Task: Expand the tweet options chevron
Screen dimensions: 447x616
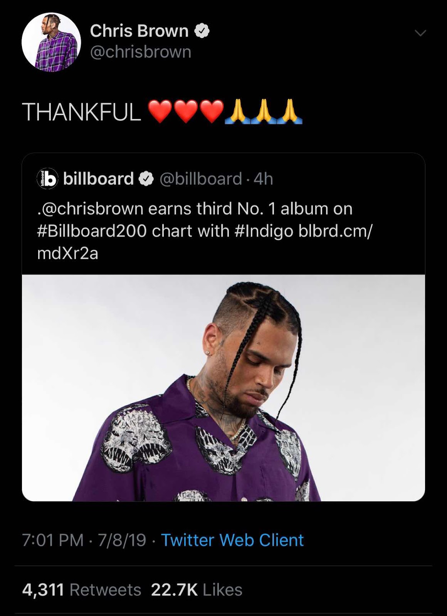Action: tap(420, 33)
